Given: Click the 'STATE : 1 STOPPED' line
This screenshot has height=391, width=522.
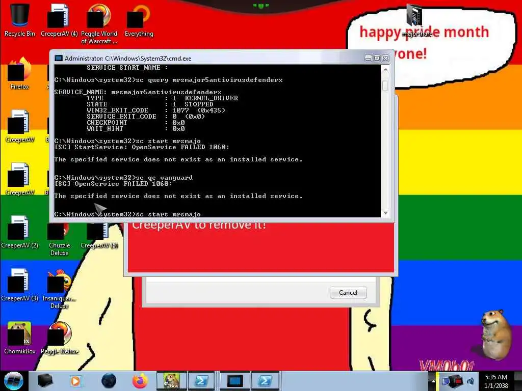Looking at the screenshot, I should 150,104.
